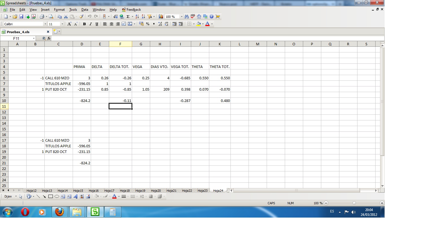Export the sheet as PDF
Image resolution: width=444 pixels, height=251 pixels.
coord(34,17)
